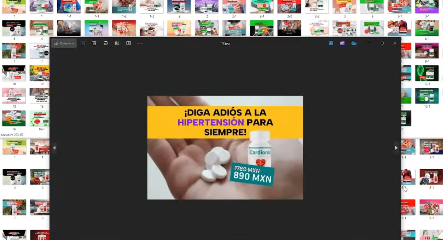The image size is (443, 240).
Task: Open the purple Clipchamp icon in title bar
Action: point(342,43)
